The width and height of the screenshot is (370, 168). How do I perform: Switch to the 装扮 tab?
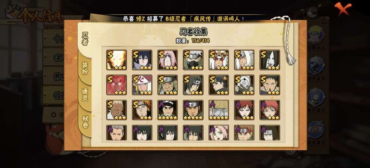85,68
